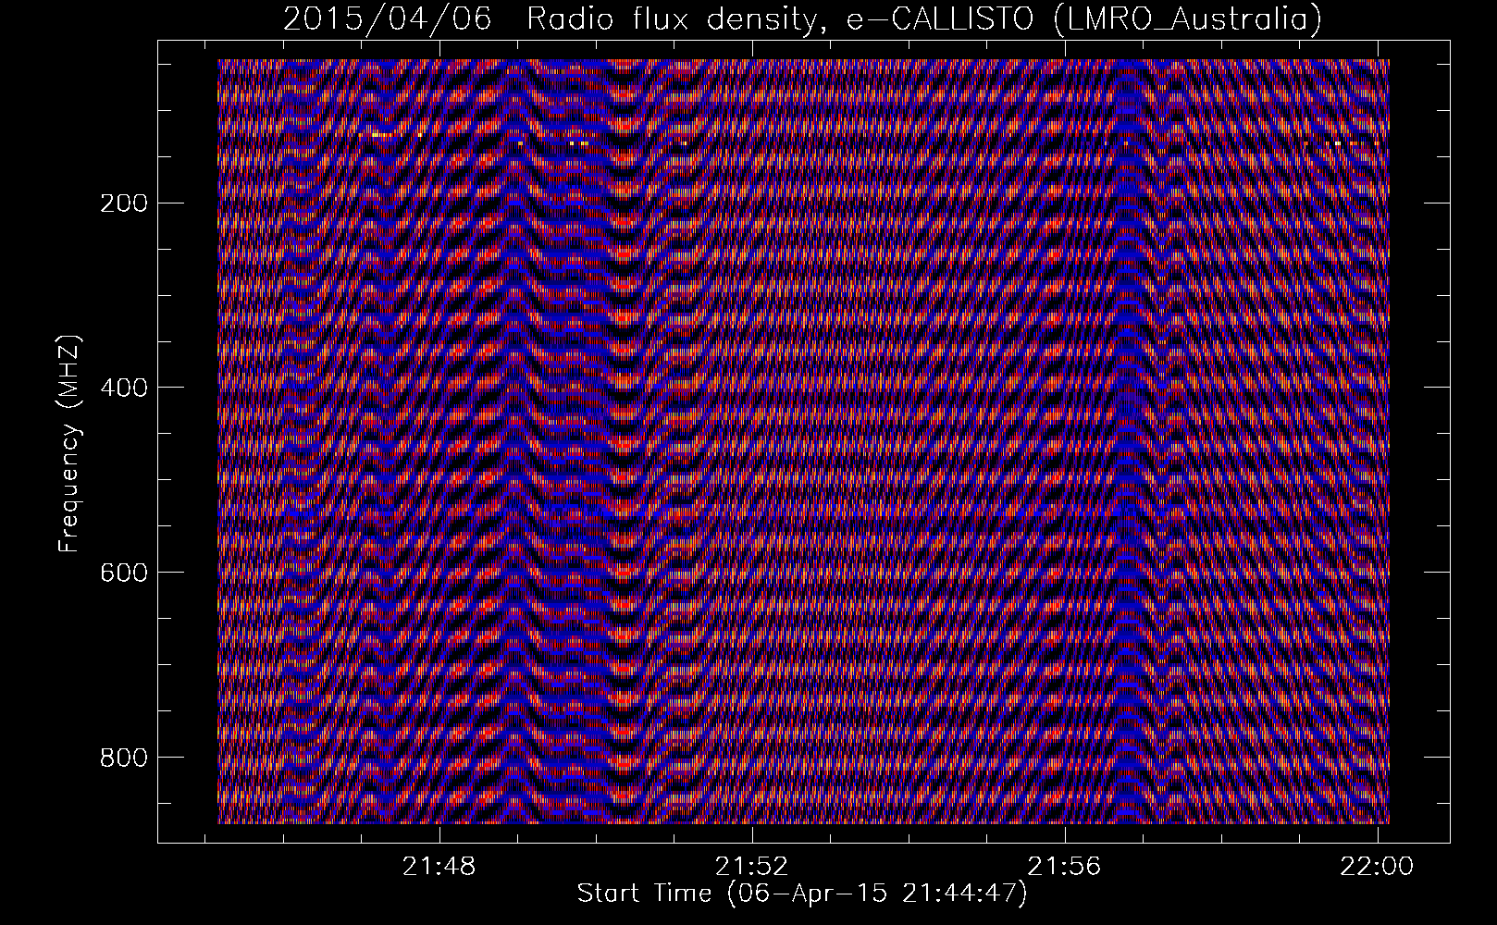Select the "Frequency (MHZ)" y-axis label
Screen dimensions: 1497x925
(70, 443)
